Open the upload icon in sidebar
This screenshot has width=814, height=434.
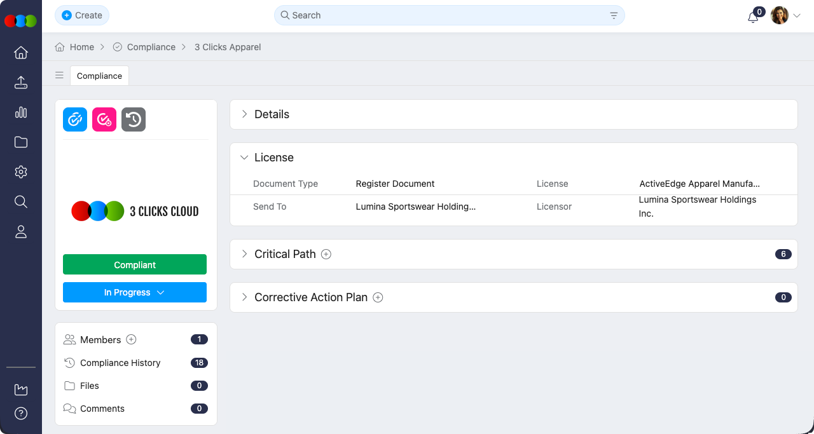(21, 83)
